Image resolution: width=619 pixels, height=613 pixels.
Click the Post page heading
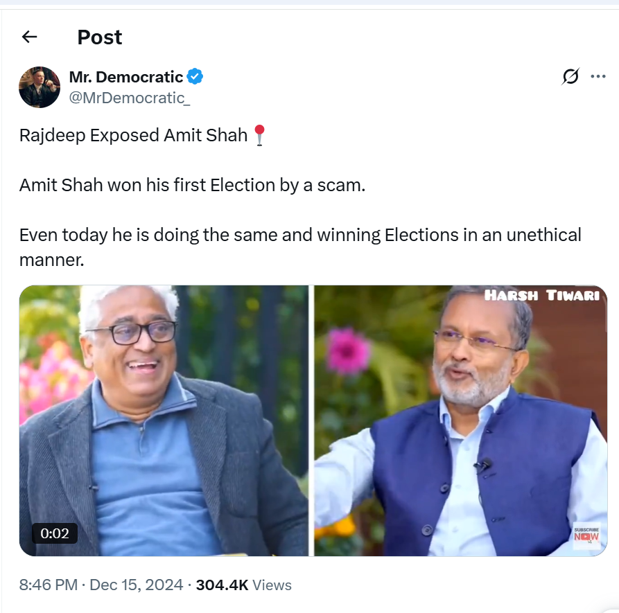[100, 37]
